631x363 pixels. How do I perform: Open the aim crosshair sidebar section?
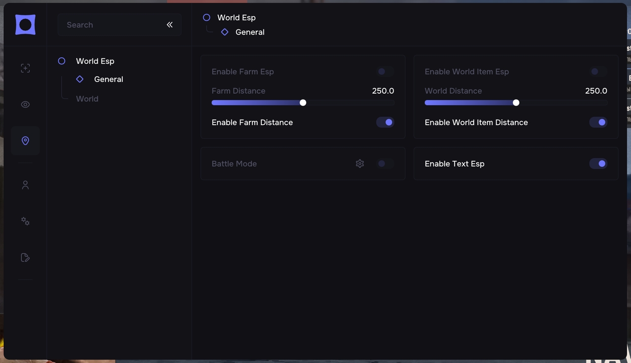tap(25, 69)
